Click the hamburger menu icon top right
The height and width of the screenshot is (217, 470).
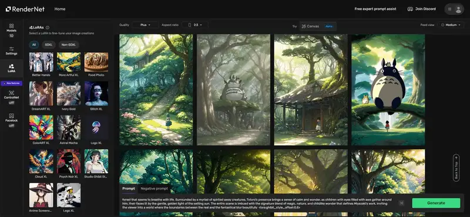[449, 9]
